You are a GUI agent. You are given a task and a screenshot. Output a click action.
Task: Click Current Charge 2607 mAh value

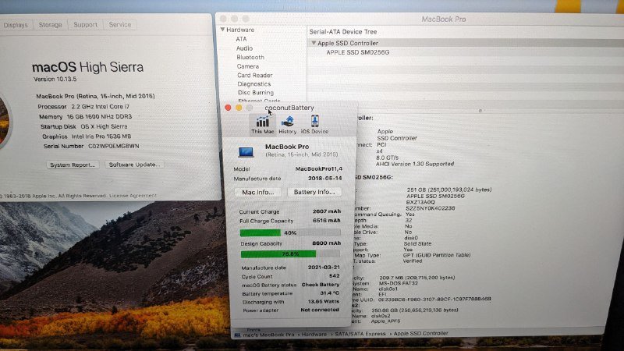pyautogui.click(x=327, y=211)
